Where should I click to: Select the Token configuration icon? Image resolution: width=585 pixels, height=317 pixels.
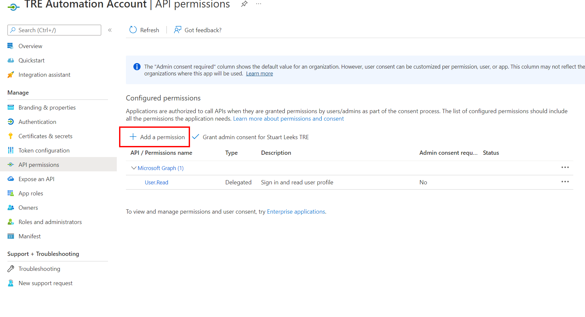11,150
